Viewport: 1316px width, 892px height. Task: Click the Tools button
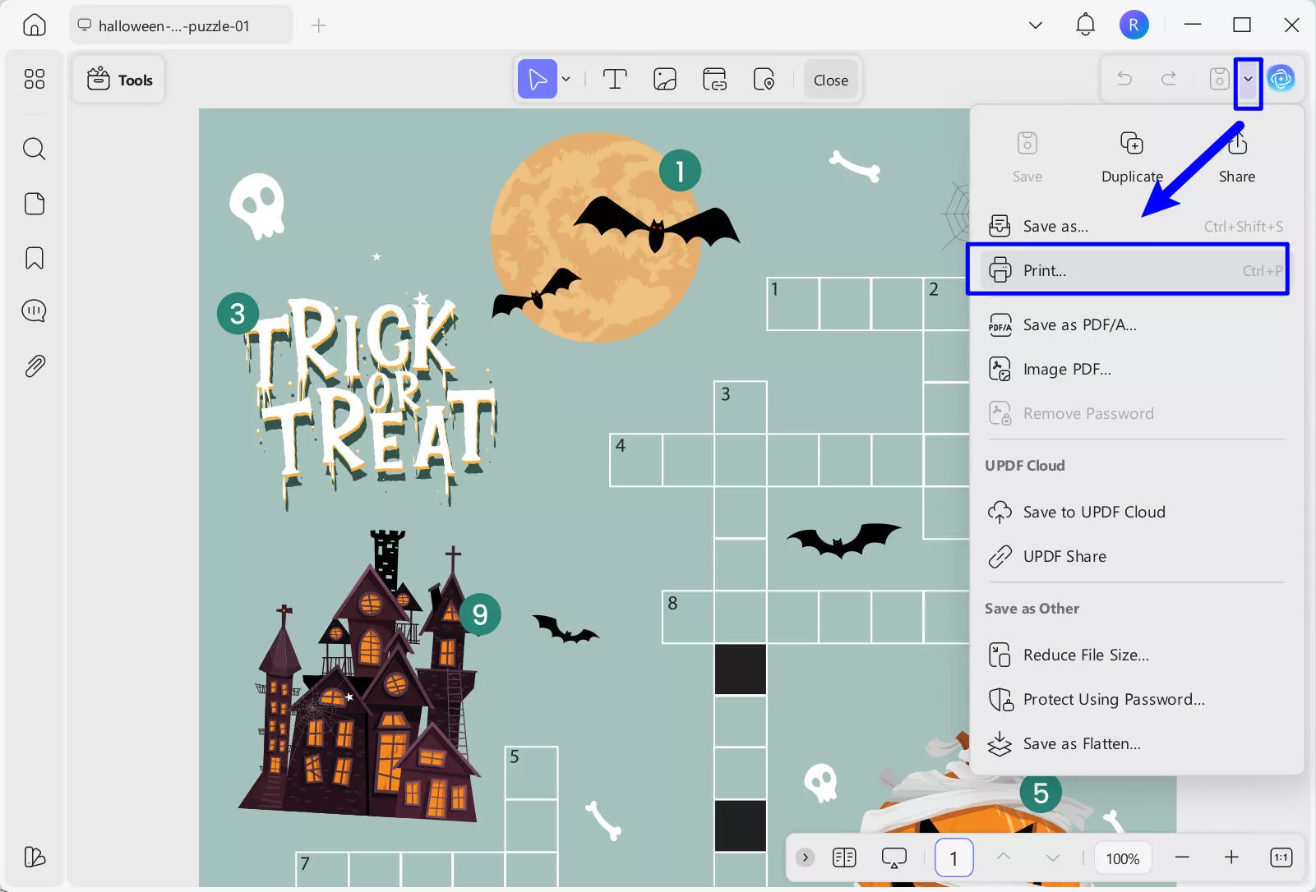(x=119, y=80)
